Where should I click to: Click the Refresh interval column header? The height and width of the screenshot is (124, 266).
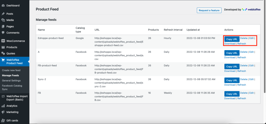(173, 30)
